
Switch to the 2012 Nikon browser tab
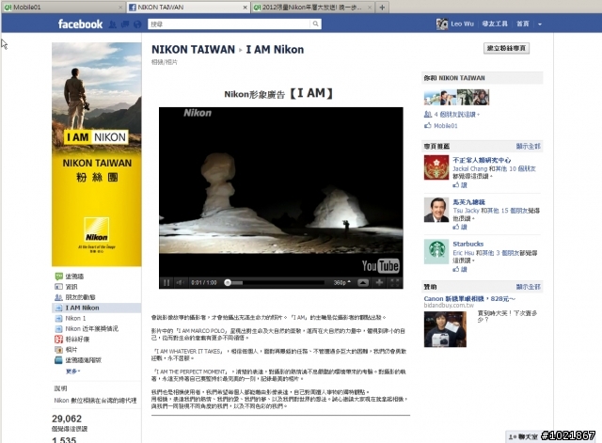click(311, 7)
